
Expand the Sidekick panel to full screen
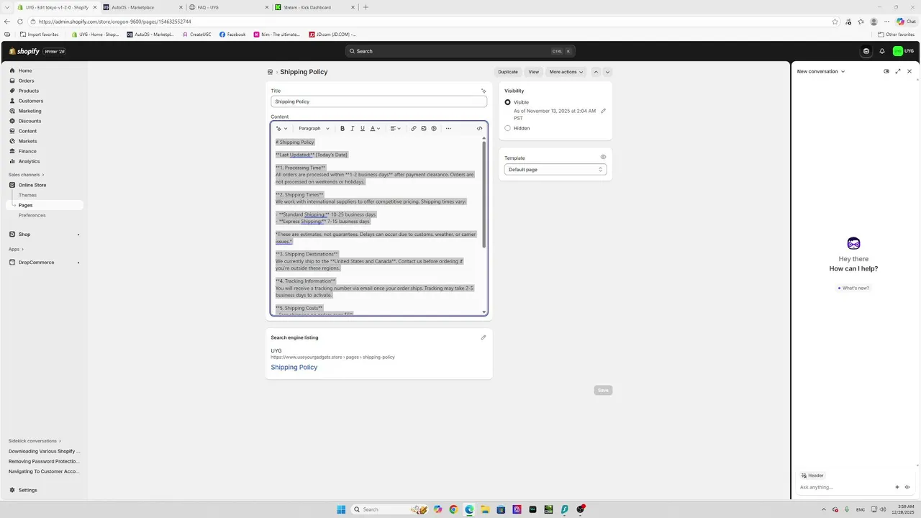[898, 71]
